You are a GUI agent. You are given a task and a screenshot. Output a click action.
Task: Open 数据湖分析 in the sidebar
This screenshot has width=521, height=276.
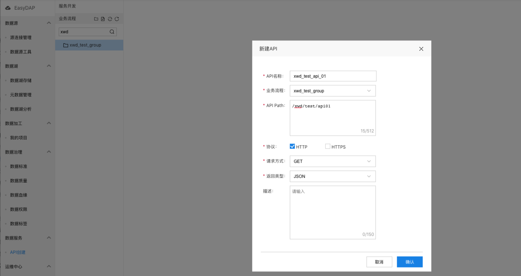pos(21,109)
